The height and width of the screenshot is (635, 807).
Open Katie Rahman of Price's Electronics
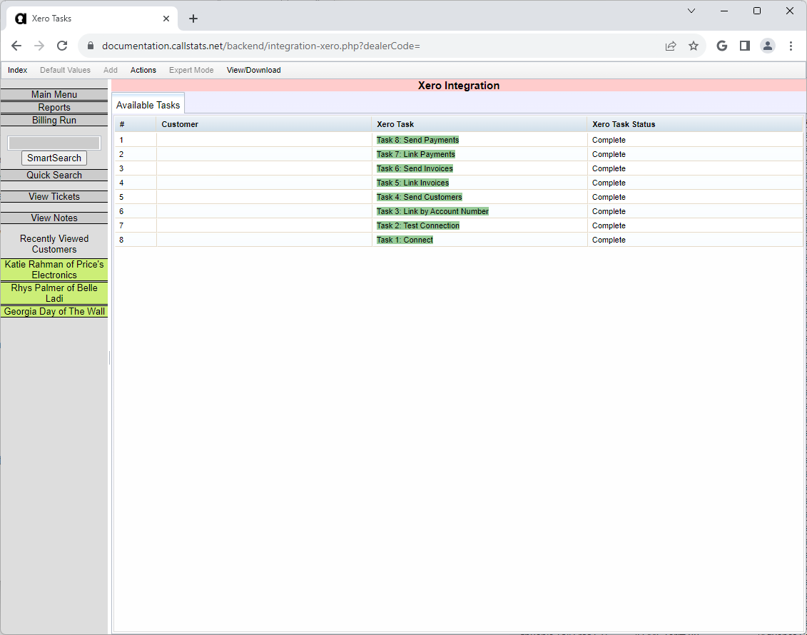pos(54,270)
